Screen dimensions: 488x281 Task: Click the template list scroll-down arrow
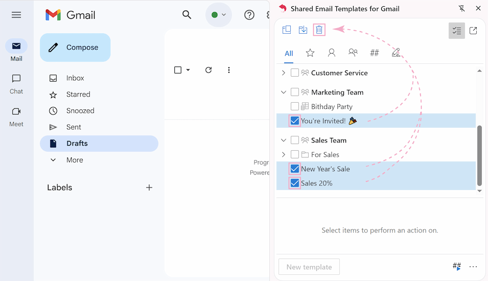[x=480, y=191]
